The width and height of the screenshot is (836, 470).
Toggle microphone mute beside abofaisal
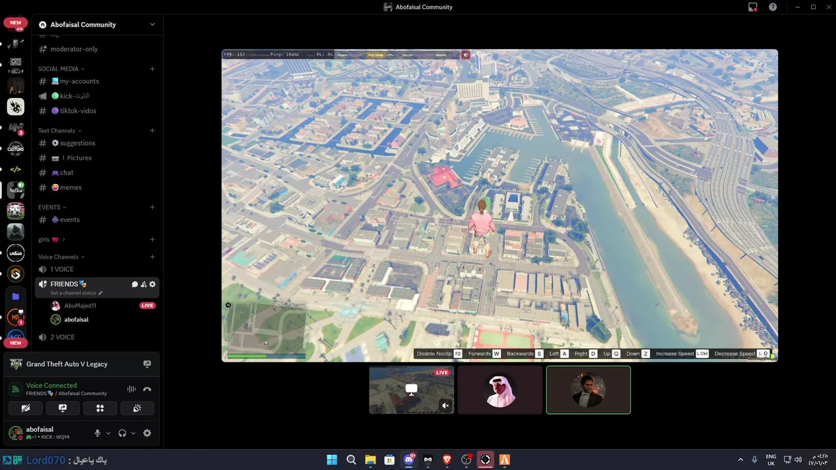coord(97,433)
